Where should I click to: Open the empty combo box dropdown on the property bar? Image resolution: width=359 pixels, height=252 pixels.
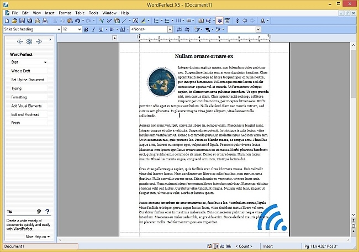(258, 29)
